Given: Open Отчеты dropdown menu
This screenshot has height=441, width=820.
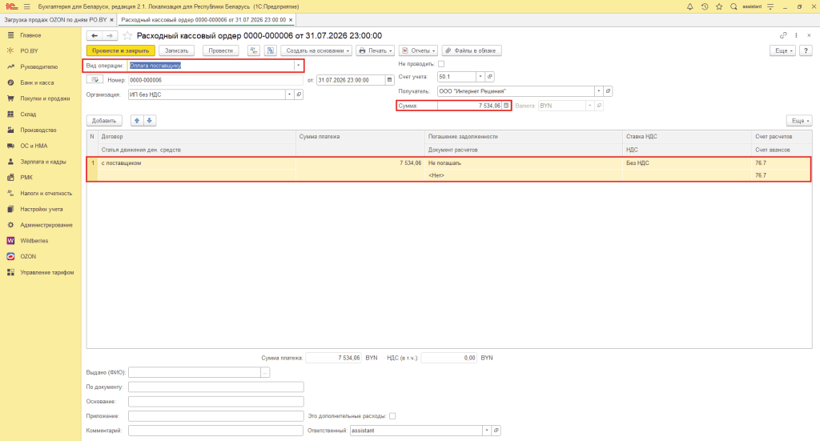Looking at the screenshot, I should (x=418, y=50).
